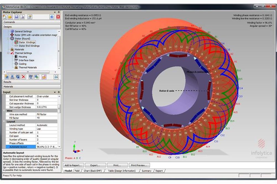
Task: Click the Thermal Settings thermometer icon
Action: pyautogui.click(x=12, y=53)
